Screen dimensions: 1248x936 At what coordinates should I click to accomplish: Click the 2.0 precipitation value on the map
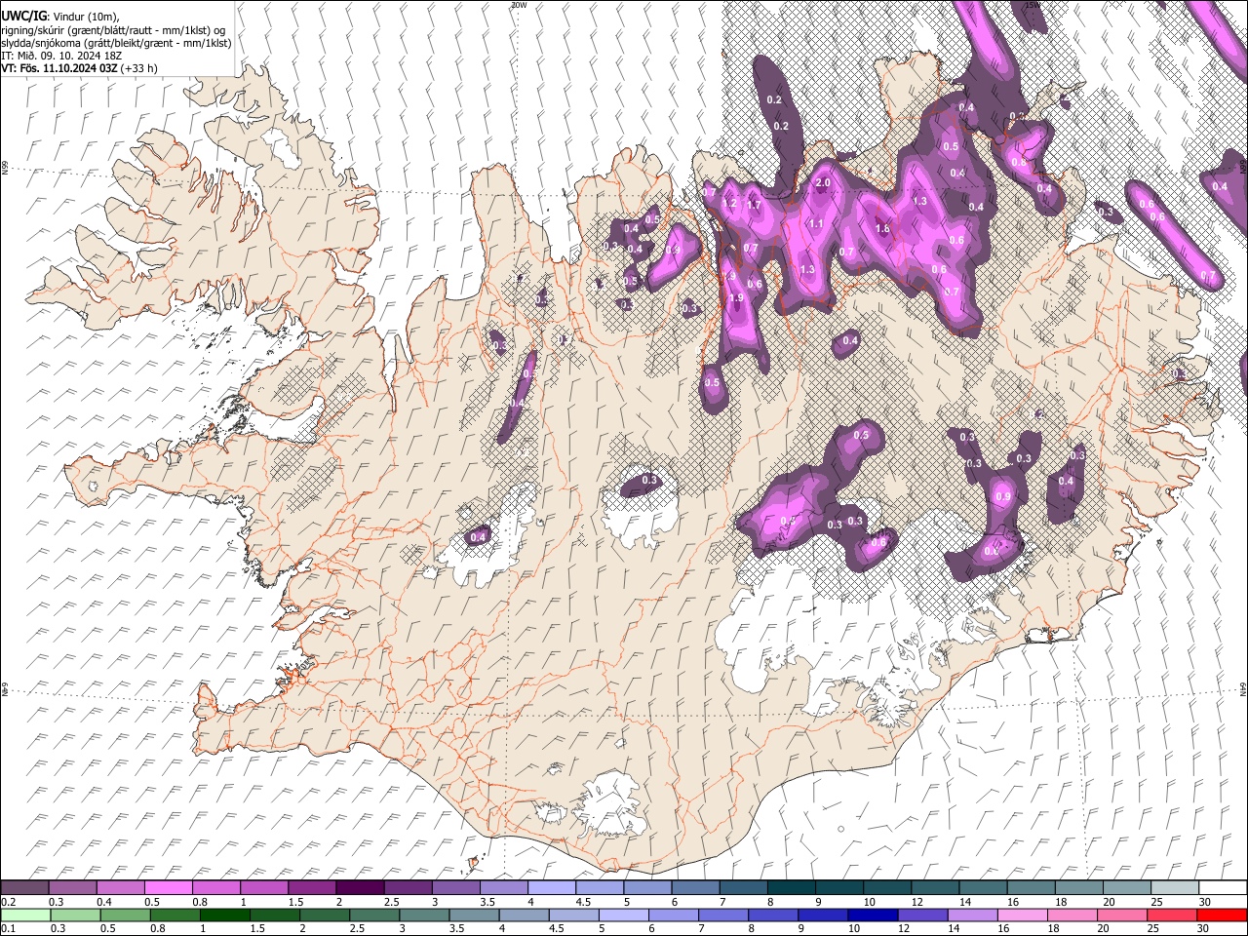tap(822, 183)
